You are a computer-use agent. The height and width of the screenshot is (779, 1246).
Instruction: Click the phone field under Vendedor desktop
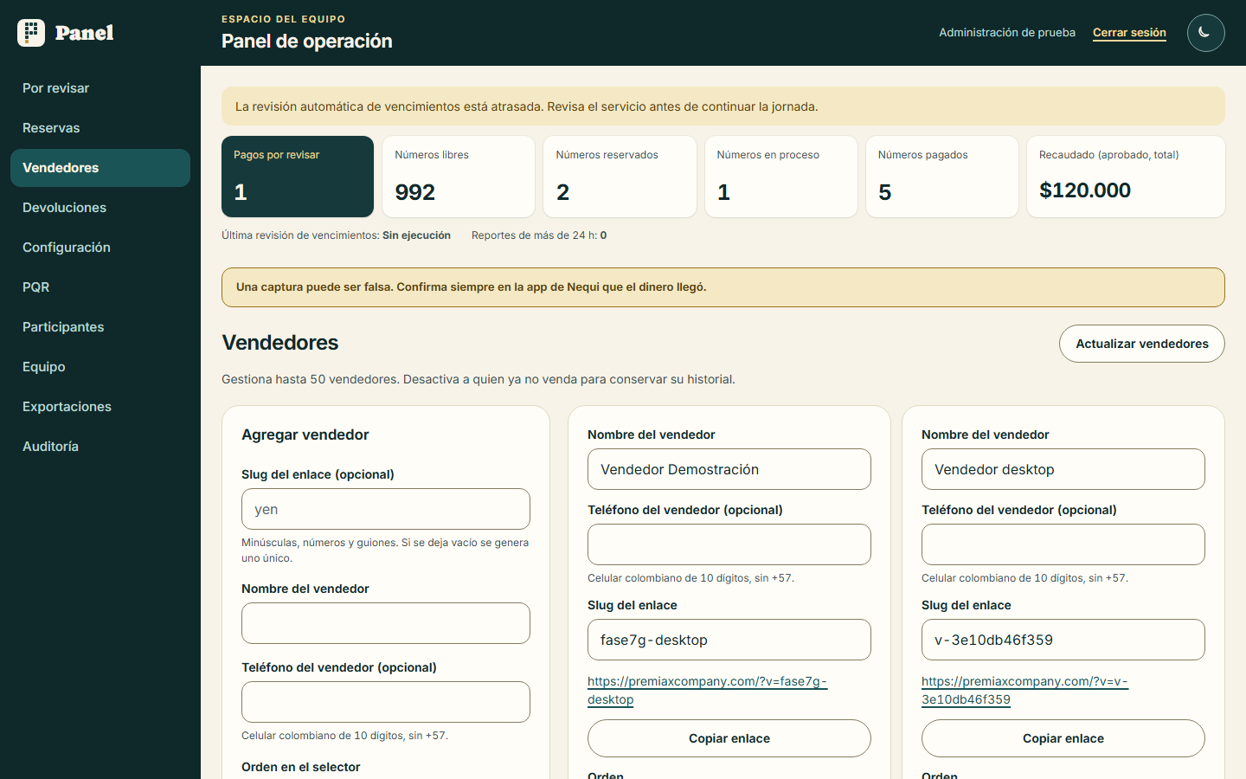click(1063, 544)
